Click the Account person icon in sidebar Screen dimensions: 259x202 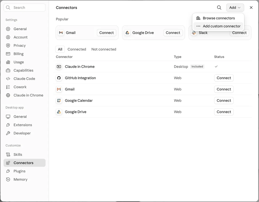pyautogui.click(x=8, y=37)
